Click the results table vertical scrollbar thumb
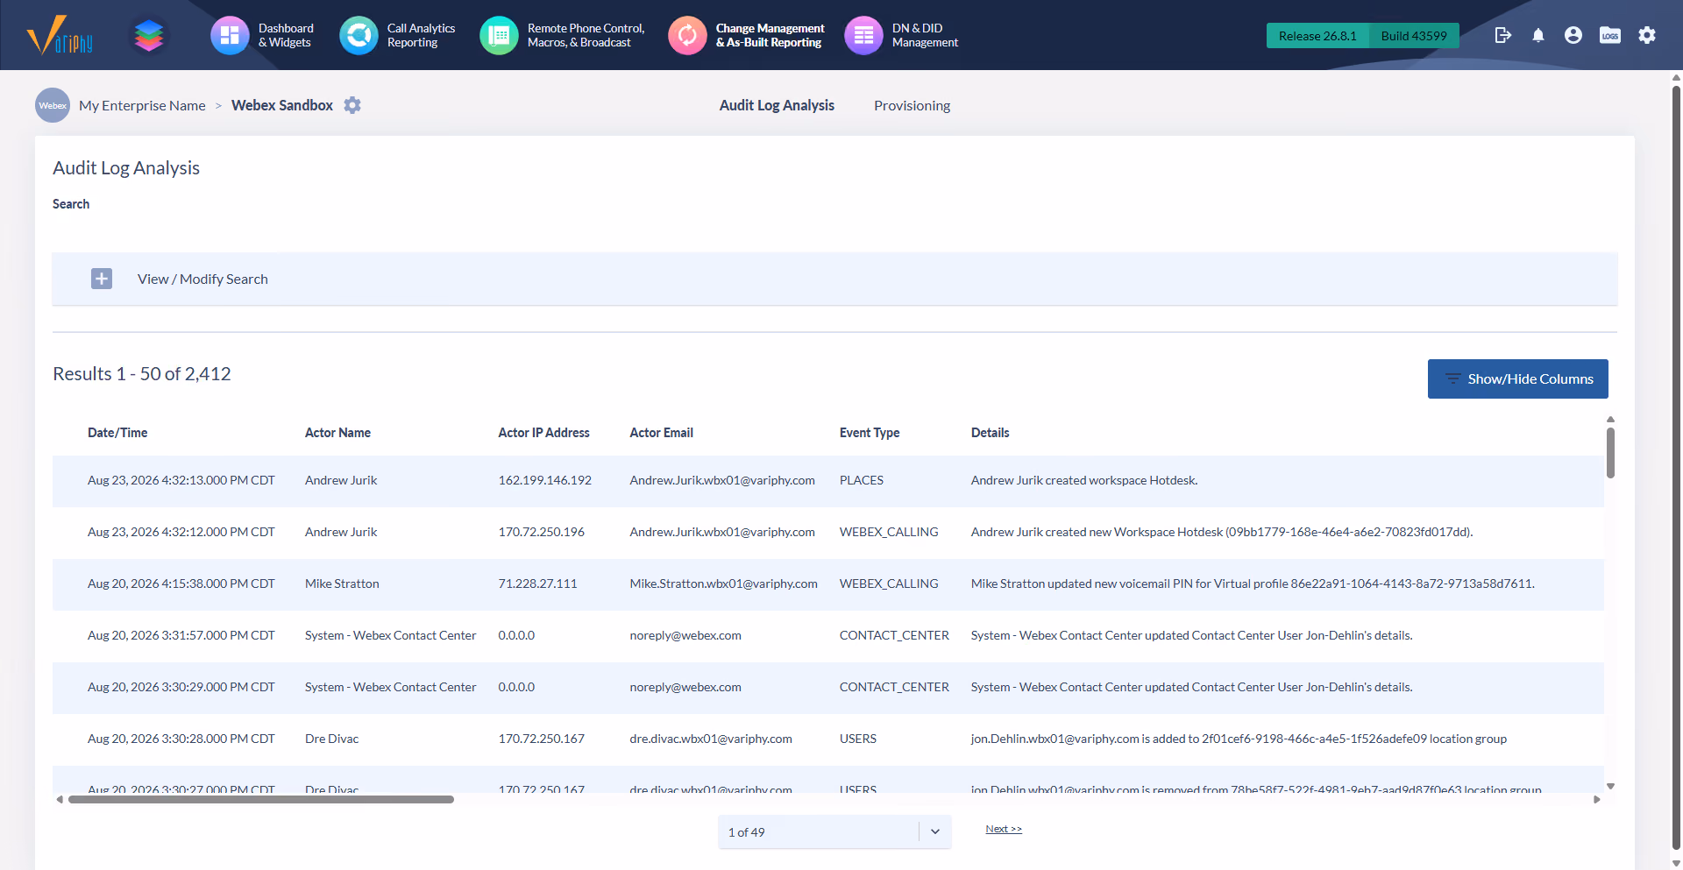The height and width of the screenshot is (870, 1683). click(x=1610, y=452)
